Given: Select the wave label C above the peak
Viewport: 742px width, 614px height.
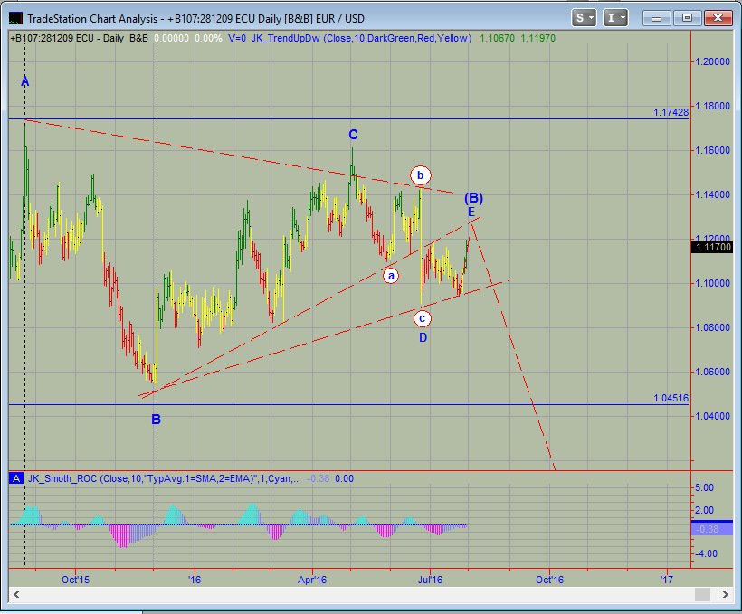Looking at the screenshot, I should click(353, 136).
